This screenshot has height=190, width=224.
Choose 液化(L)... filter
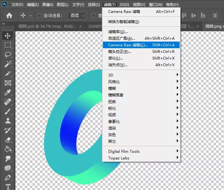pos(141,58)
